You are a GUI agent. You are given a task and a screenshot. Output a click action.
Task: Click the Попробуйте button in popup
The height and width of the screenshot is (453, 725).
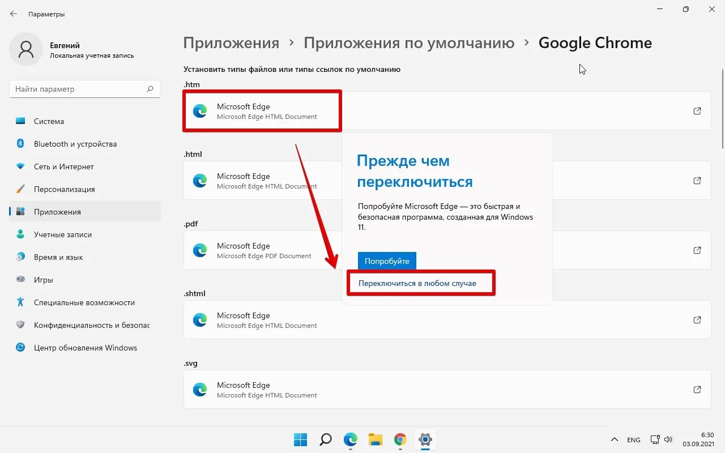pos(387,261)
